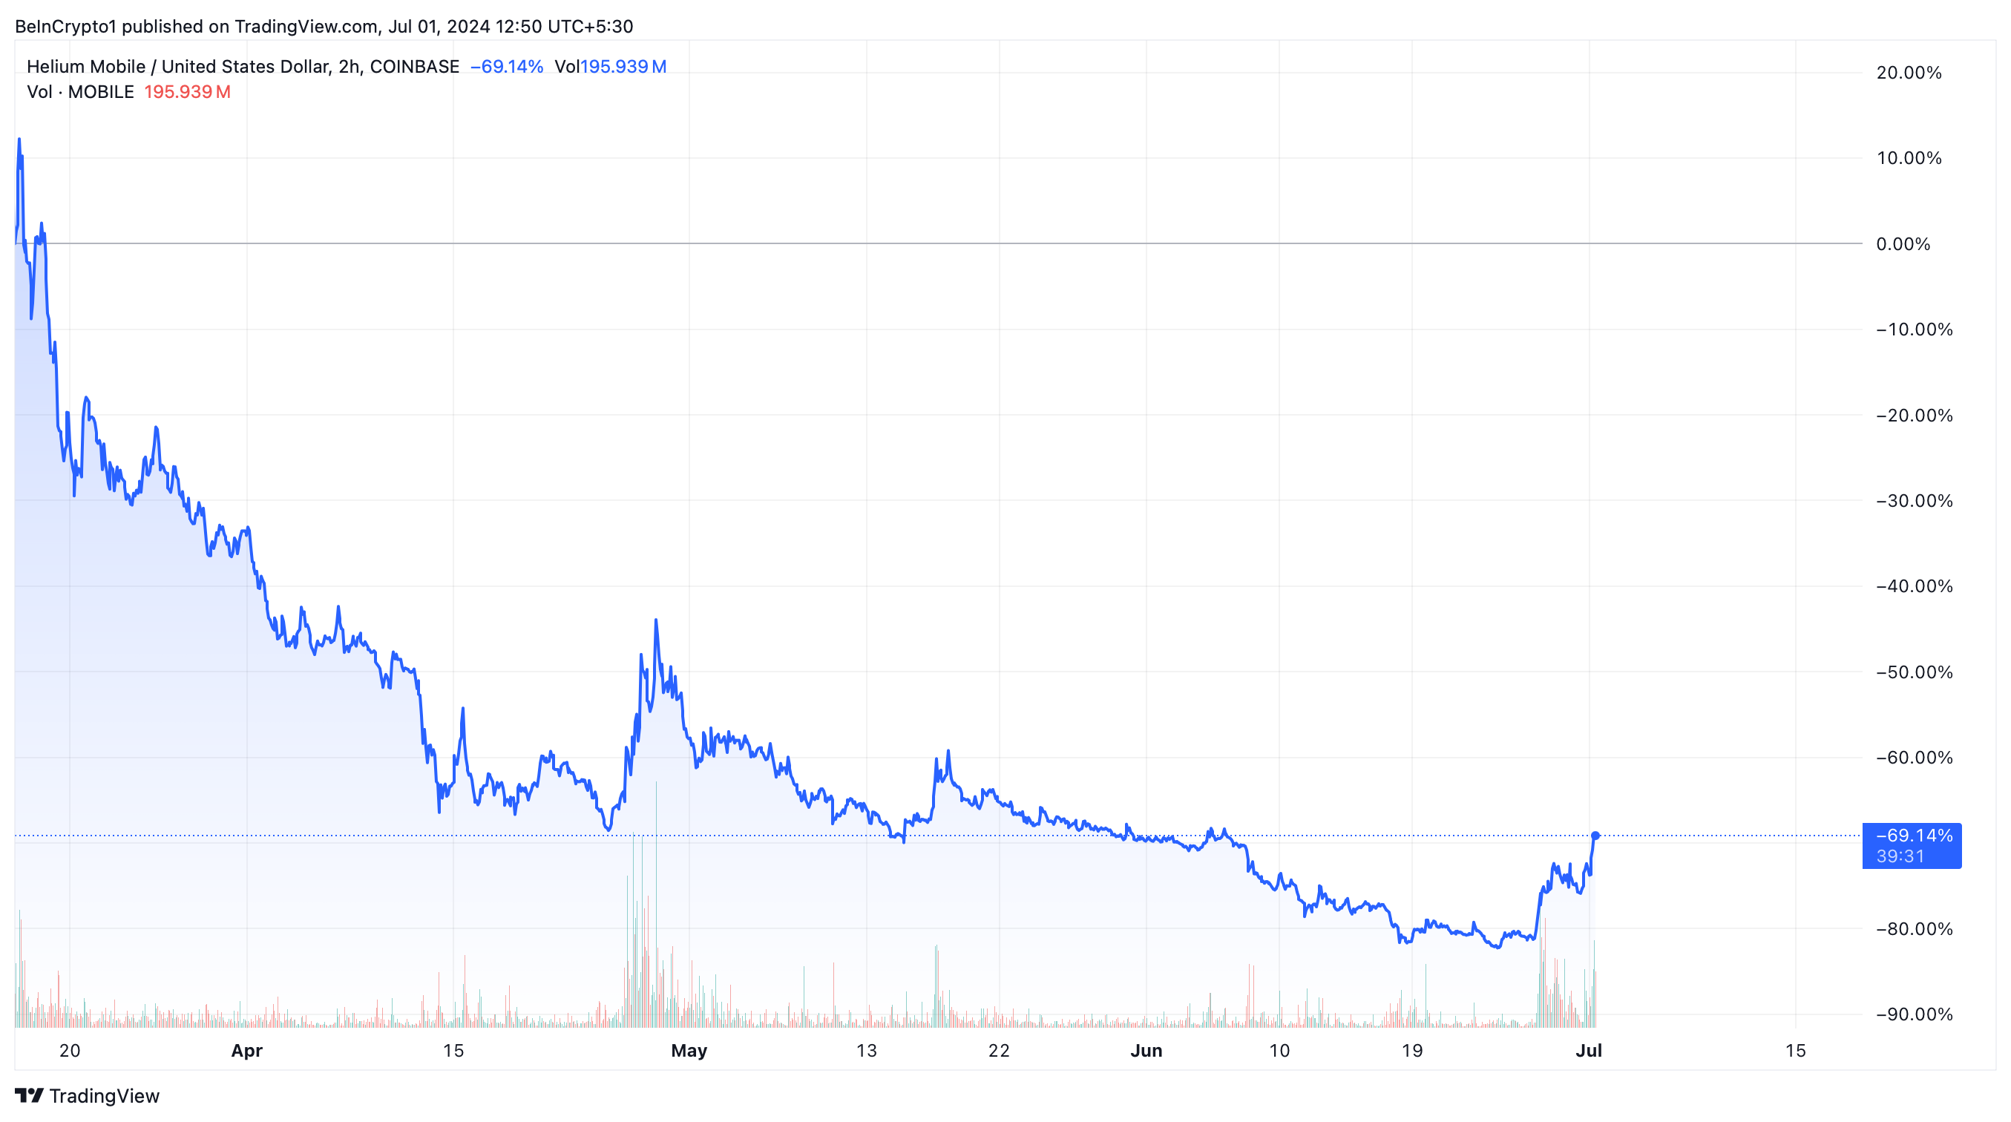
Task: Click the blue -69.14% price label box
Action: coord(1911,846)
